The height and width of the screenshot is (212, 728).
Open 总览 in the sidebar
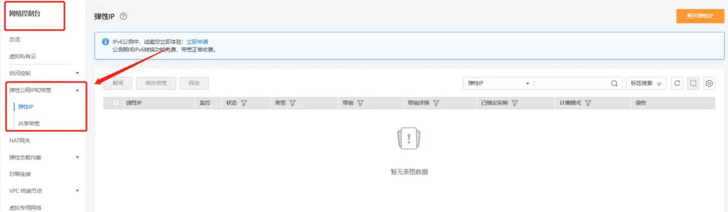pyautogui.click(x=15, y=39)
